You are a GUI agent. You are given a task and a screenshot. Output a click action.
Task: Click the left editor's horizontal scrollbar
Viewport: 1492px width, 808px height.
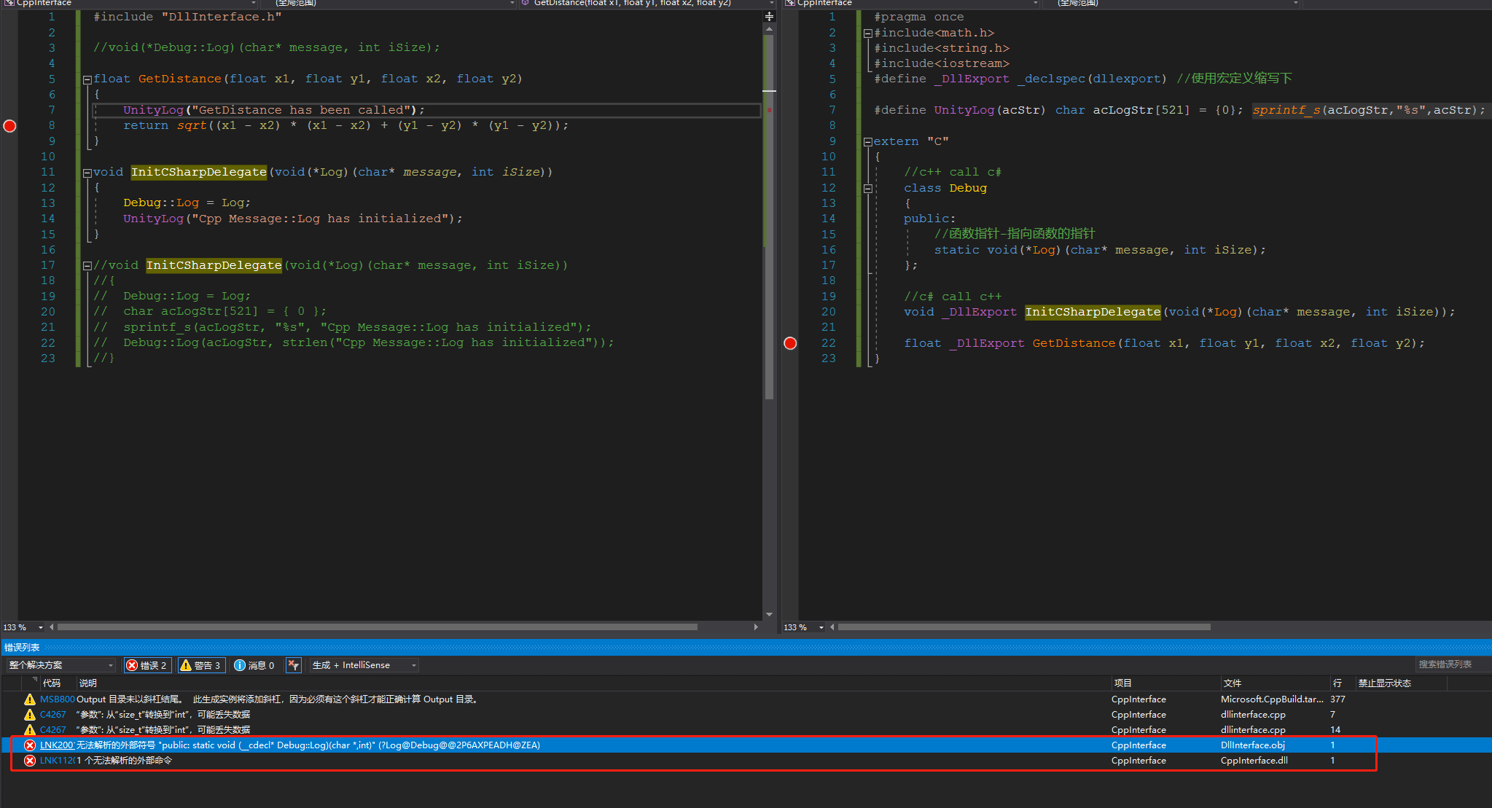point(377,627)
